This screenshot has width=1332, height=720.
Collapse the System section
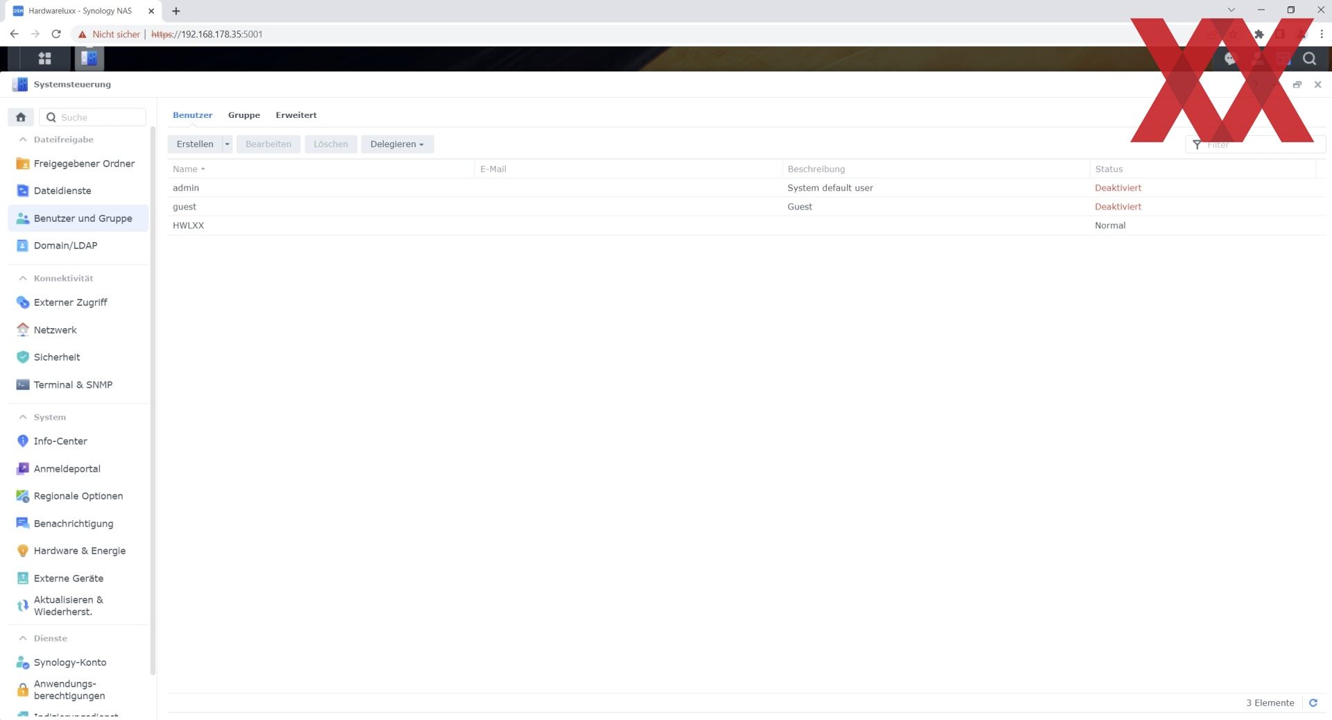(23, 417)
